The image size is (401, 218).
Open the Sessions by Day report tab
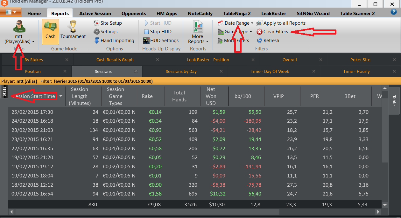[181, 71]
